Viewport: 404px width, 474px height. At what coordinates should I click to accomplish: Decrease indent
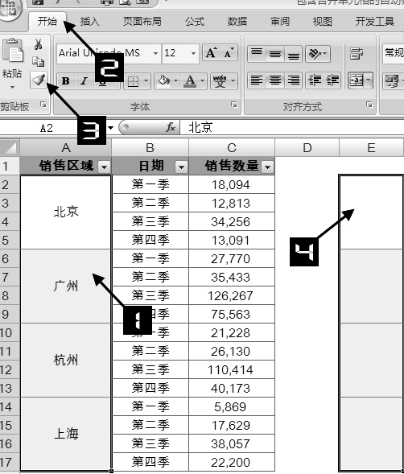click(x=315, y=80)
